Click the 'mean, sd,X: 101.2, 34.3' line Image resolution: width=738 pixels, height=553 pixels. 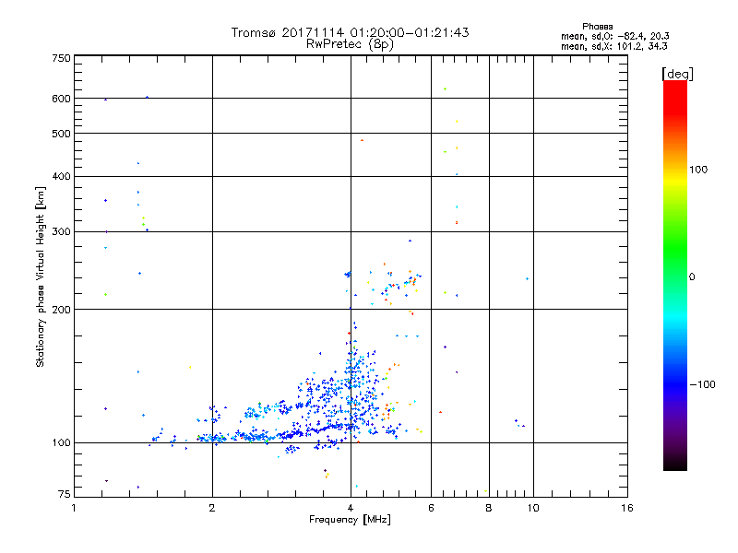[613, 46]
